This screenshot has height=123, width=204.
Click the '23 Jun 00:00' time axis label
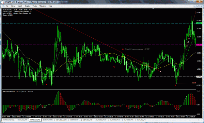point(119,116)
